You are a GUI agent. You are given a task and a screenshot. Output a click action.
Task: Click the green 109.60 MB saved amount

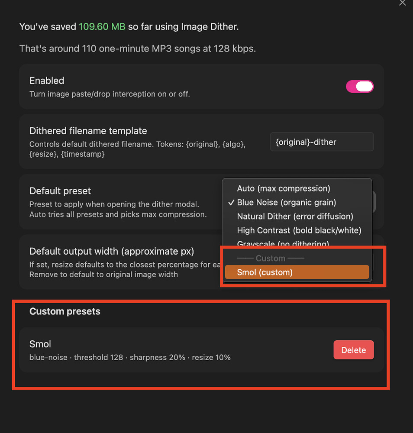pos(102,27)
